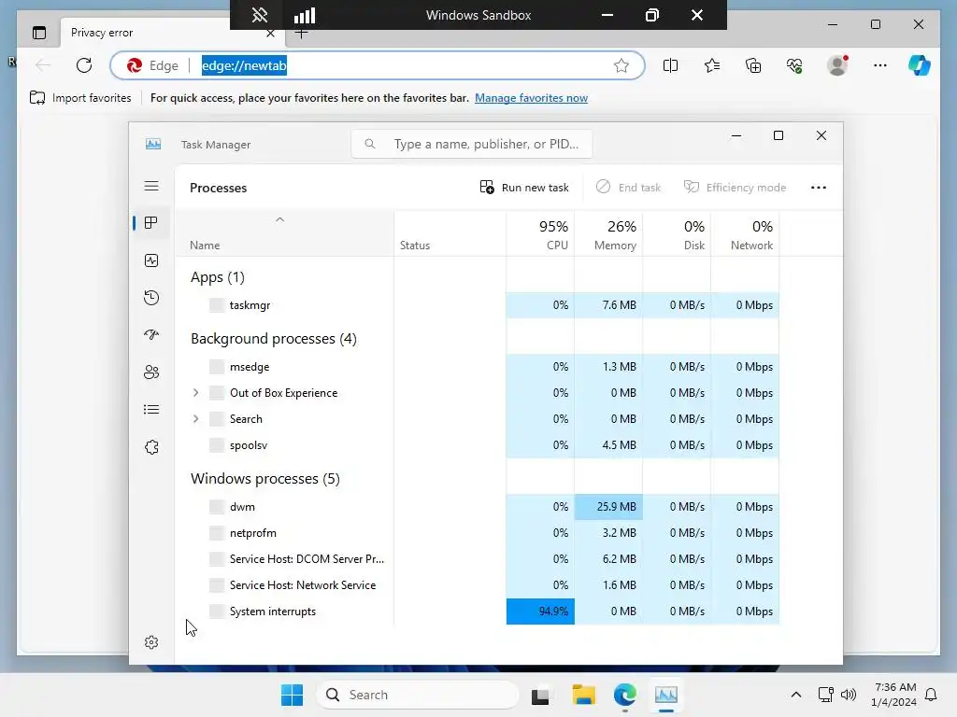Screen dimensions: 957x717
Task: Open Task Manager settings gear
Action: click(x=151, y=642)
